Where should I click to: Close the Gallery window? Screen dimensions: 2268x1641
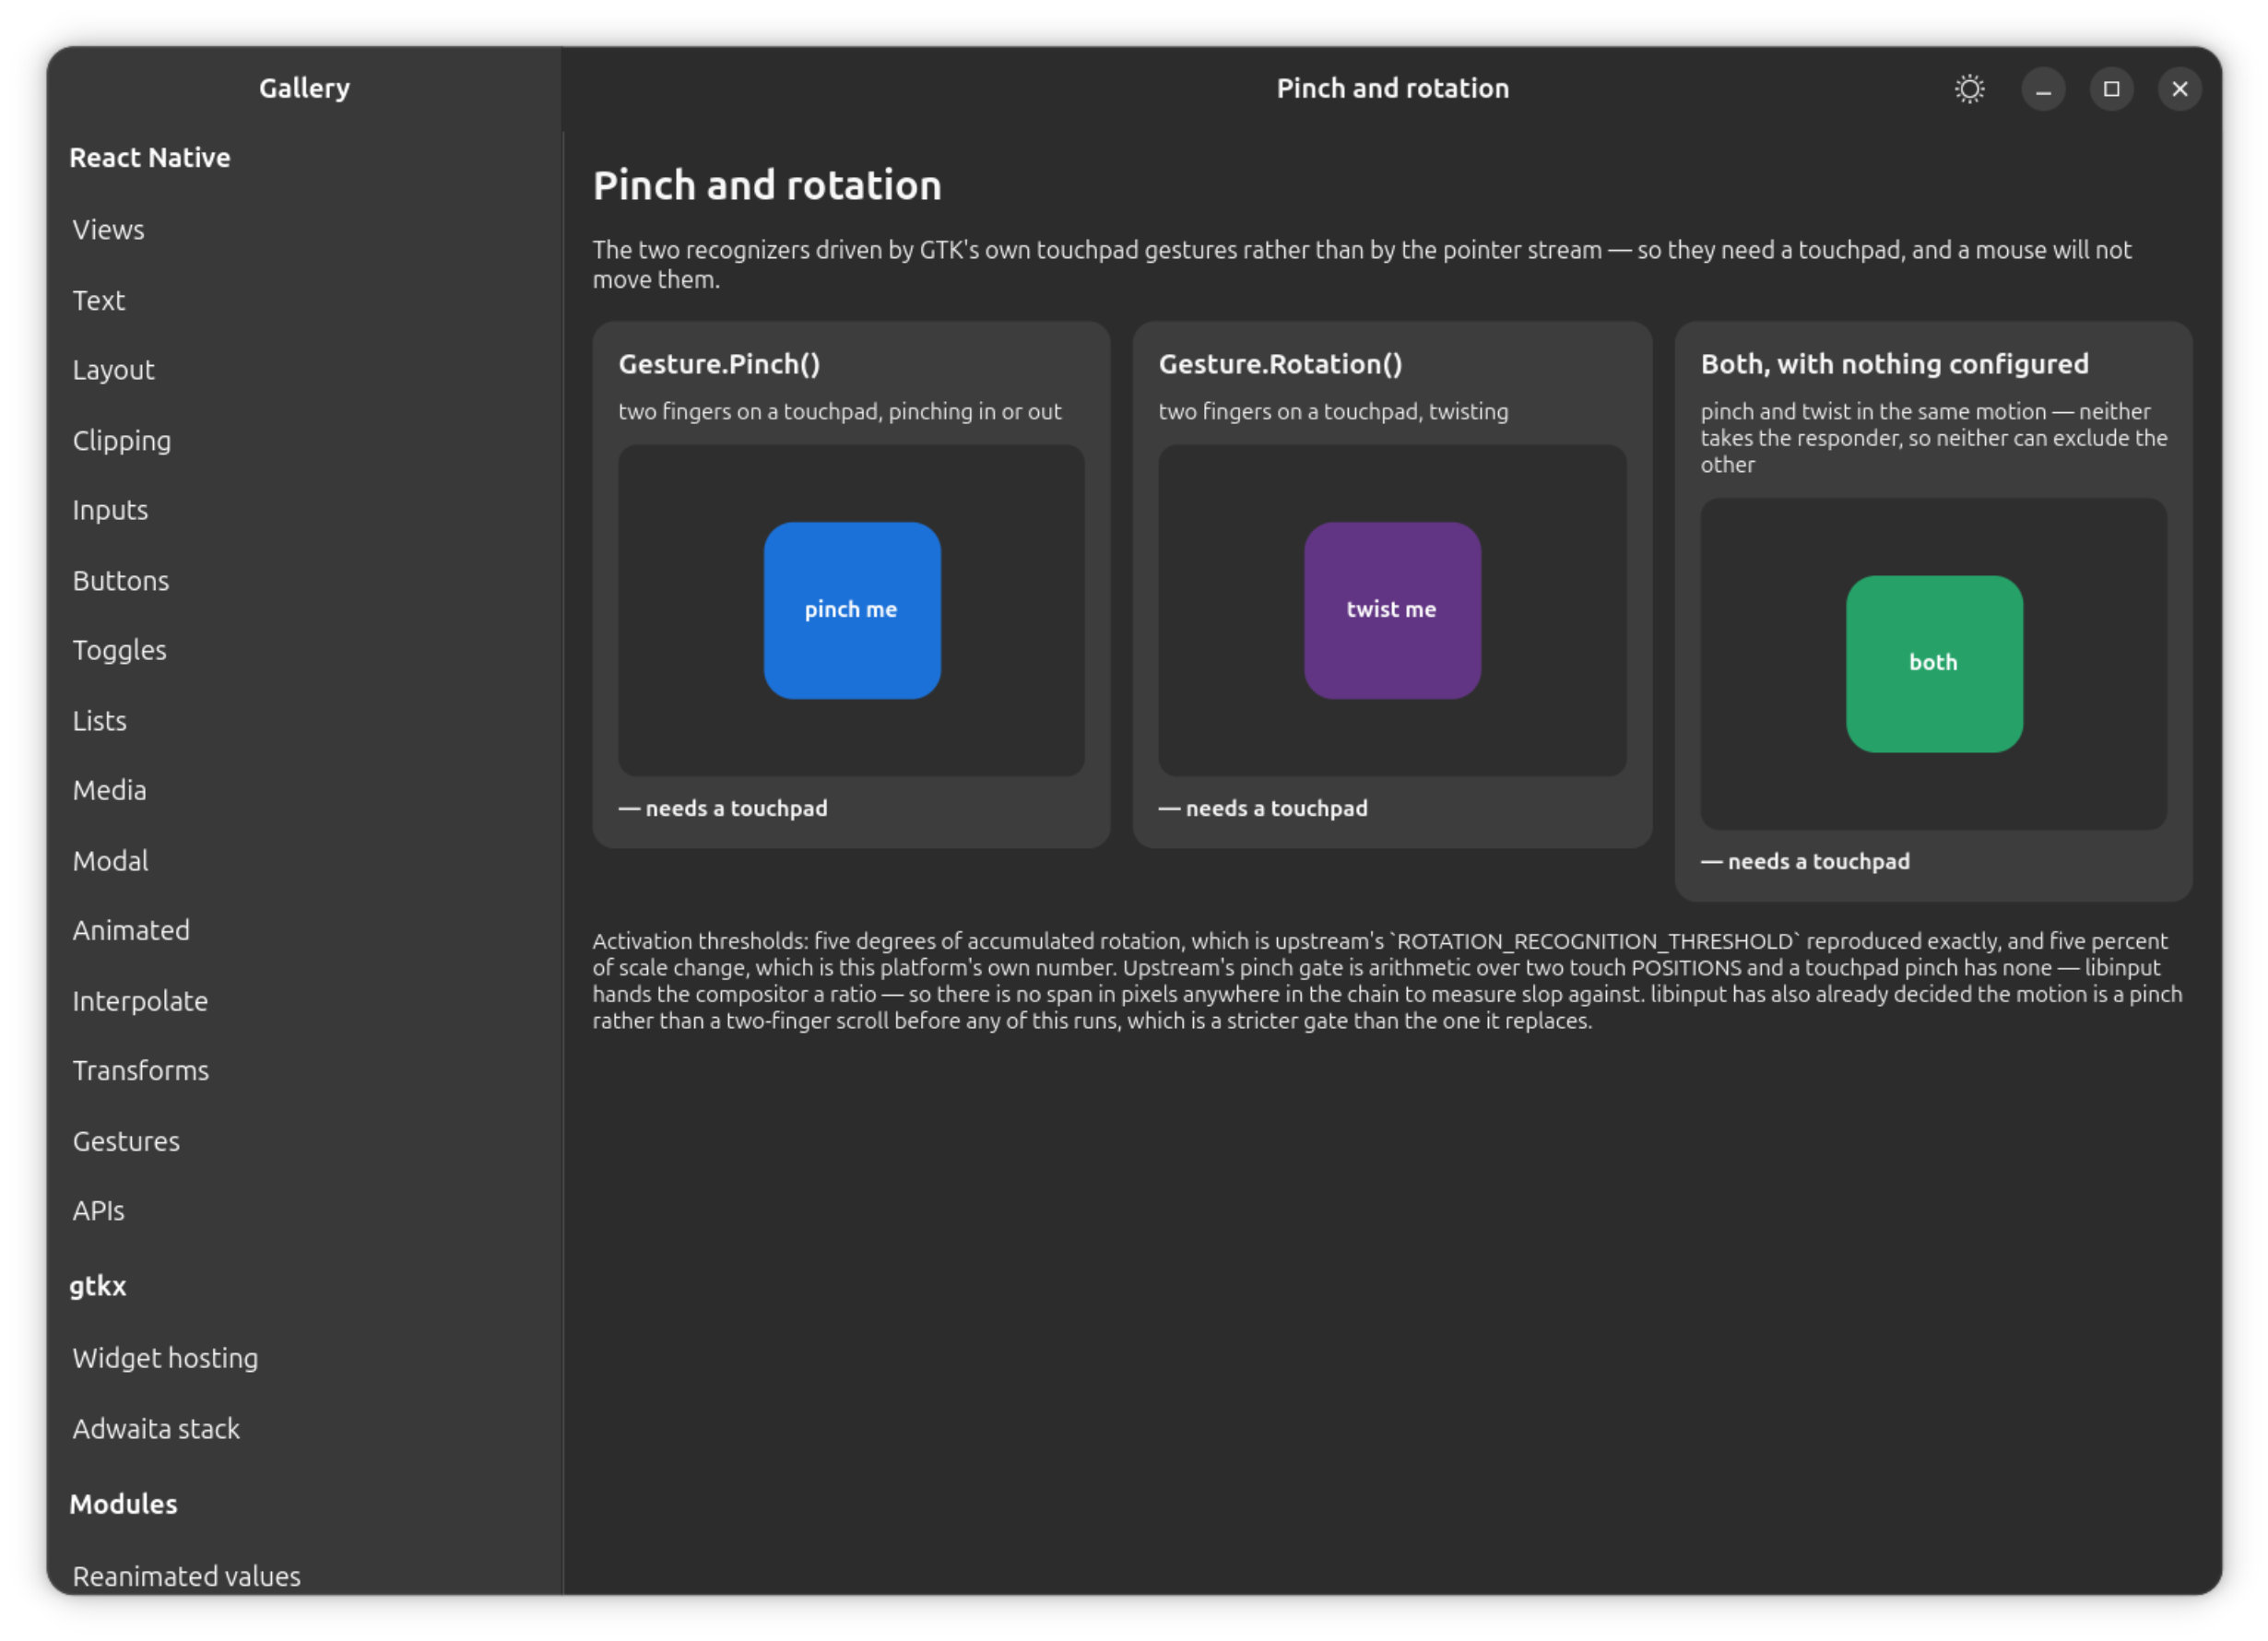(2179, 89)
